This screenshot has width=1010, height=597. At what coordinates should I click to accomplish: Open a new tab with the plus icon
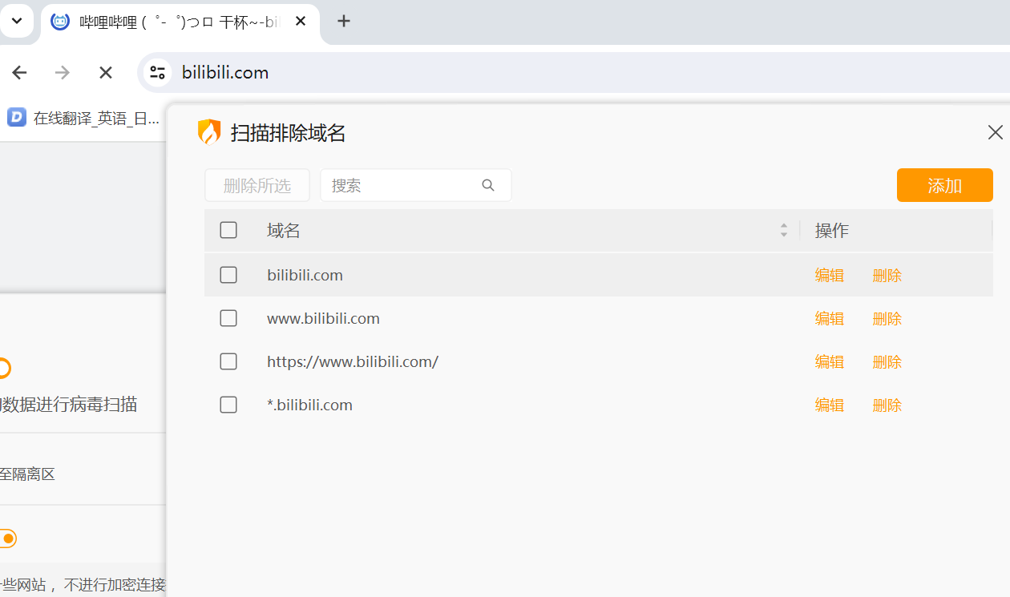(344, 22)
